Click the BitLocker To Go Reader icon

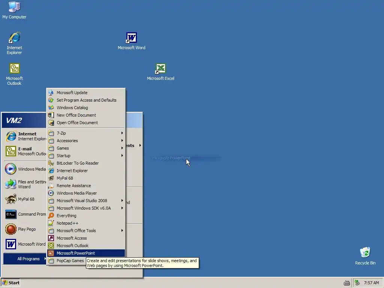[51, 163]
